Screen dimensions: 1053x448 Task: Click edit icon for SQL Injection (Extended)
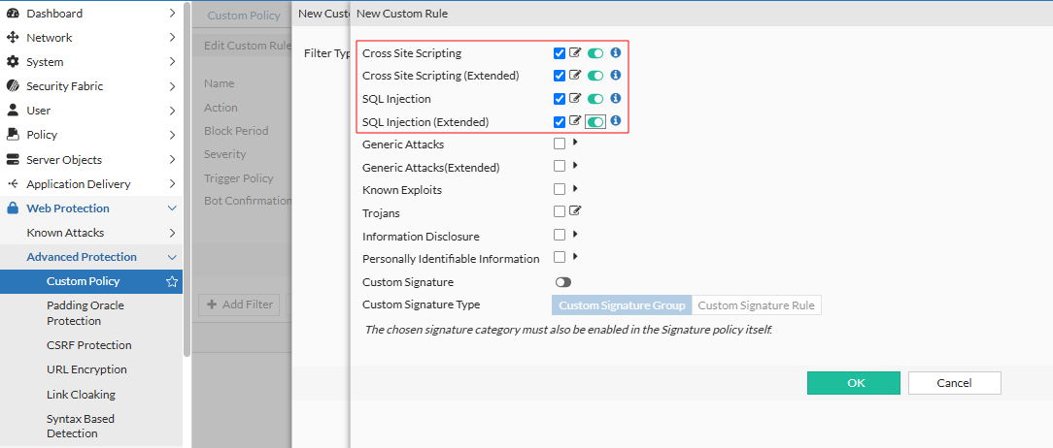tap(575, 121)
